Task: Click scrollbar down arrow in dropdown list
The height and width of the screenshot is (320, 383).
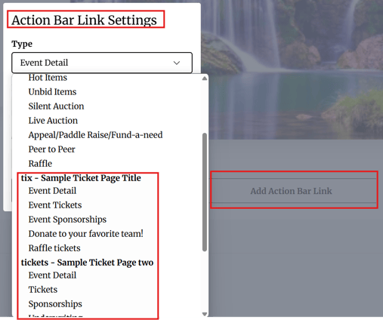Action: [x=205, y=314]
